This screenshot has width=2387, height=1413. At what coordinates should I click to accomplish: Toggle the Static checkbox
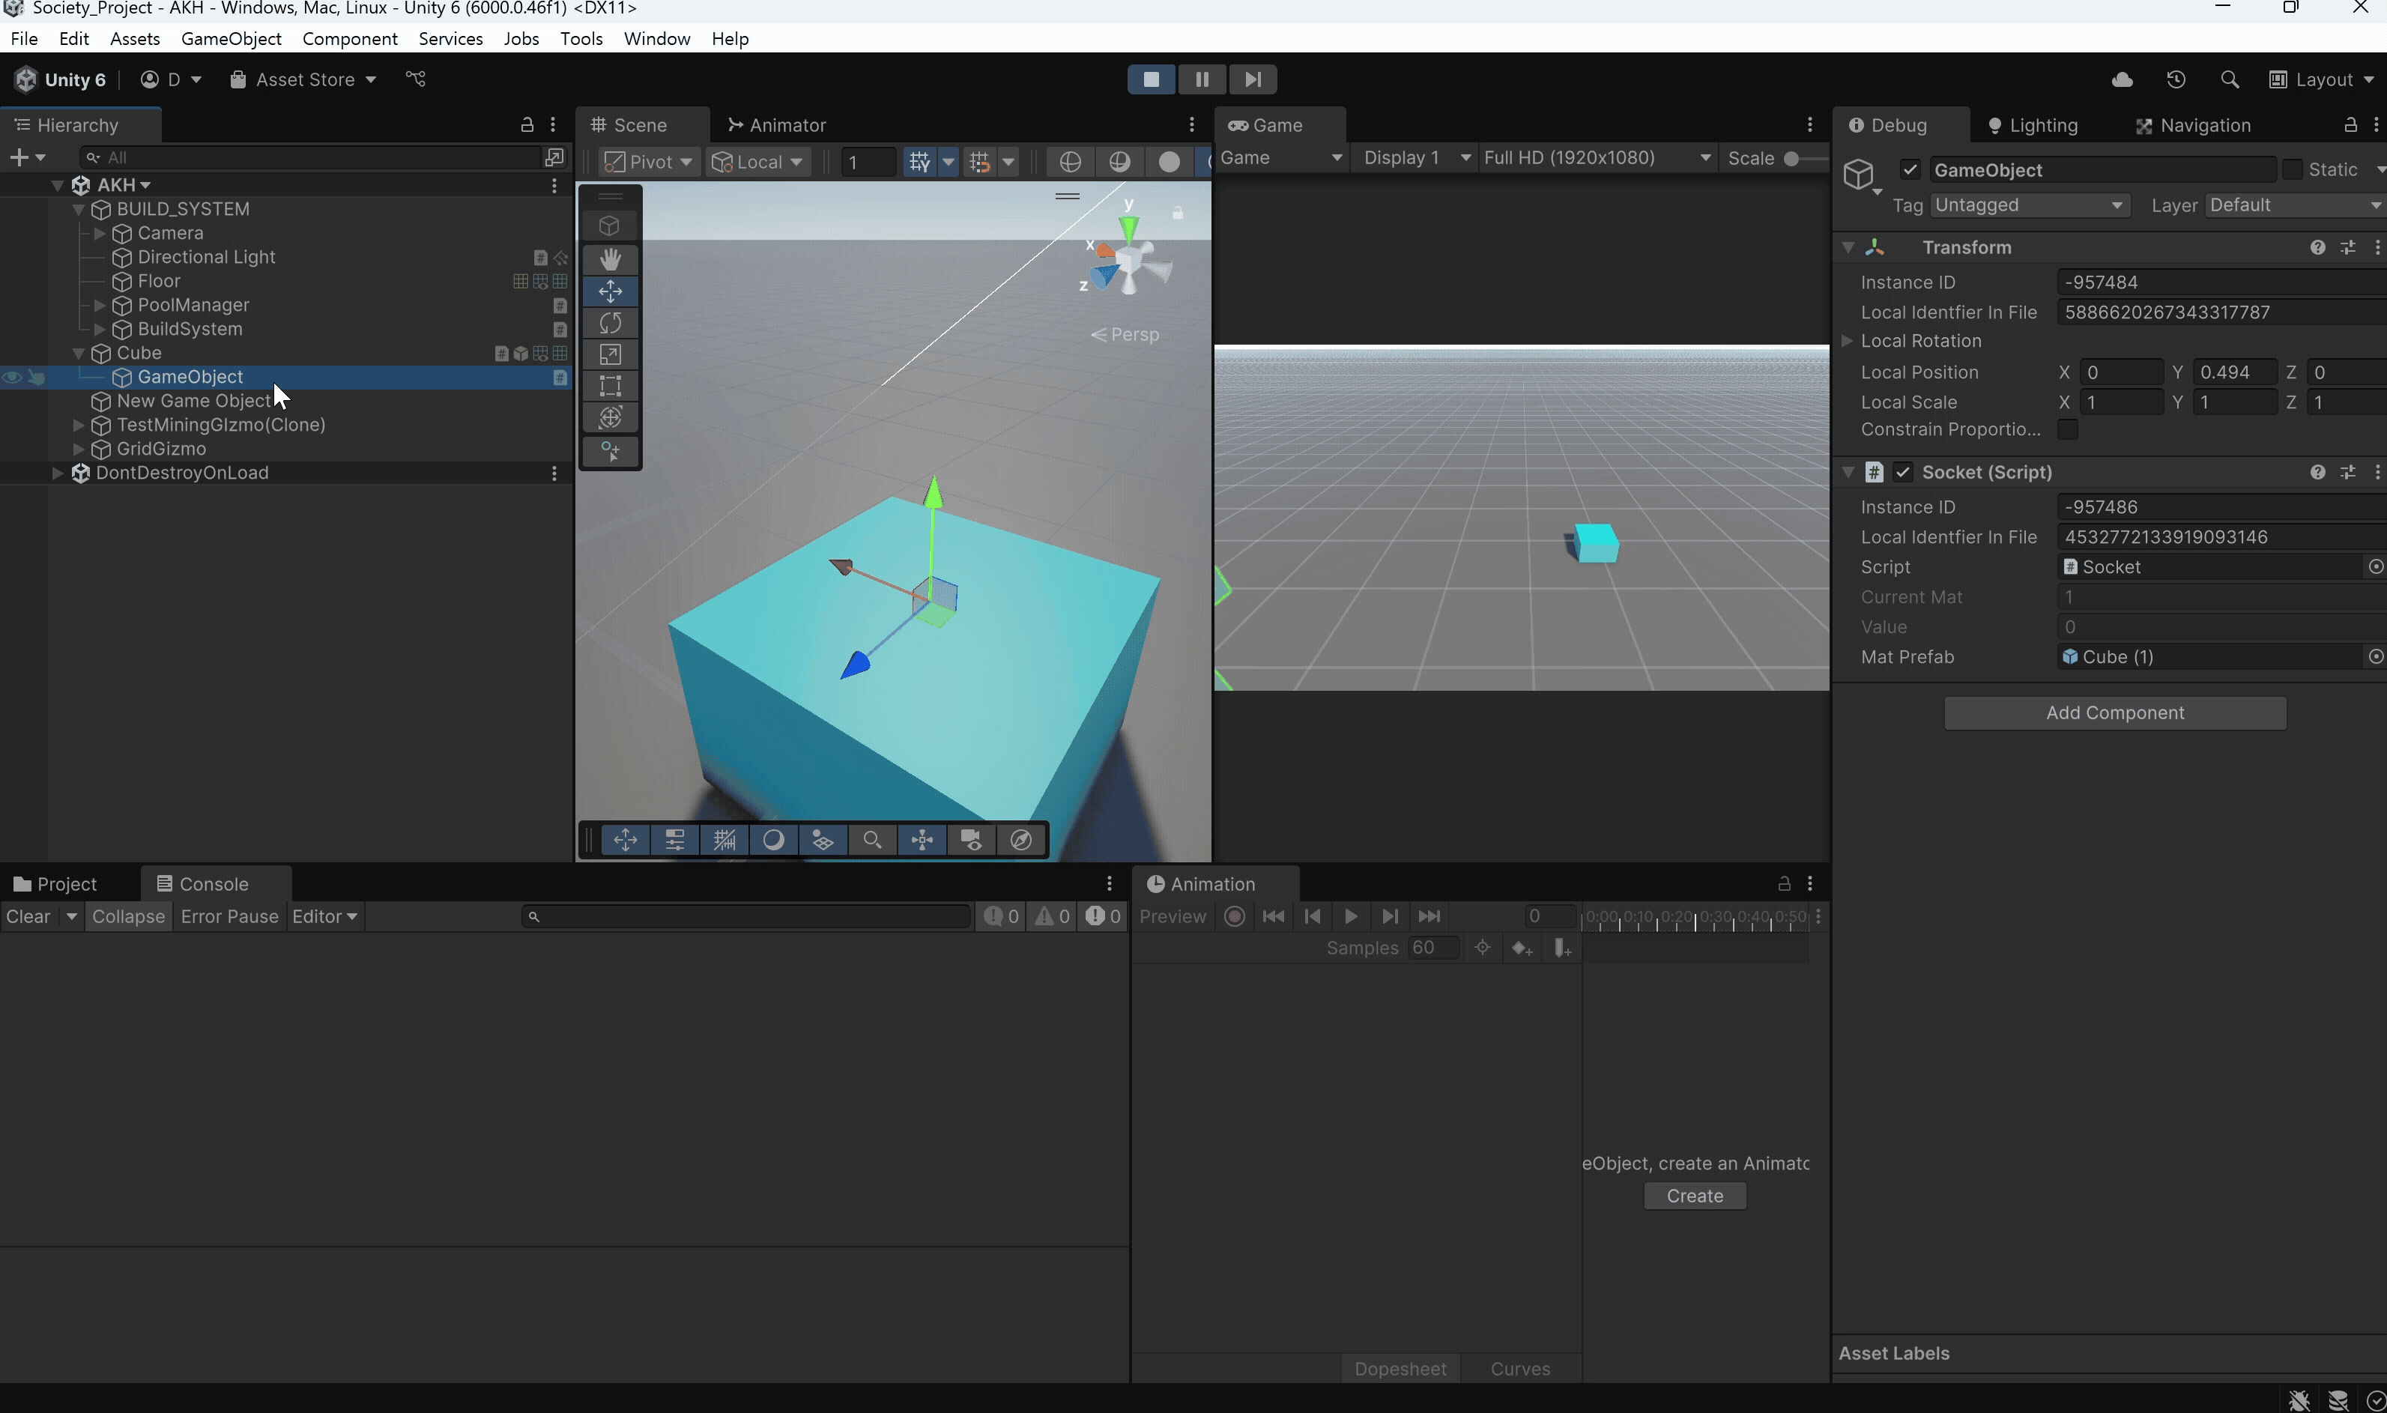[x=2293, y=169]
